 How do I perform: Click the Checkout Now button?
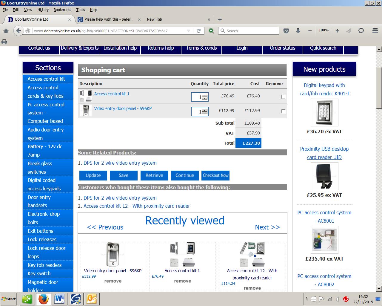(x=216, y=175)
